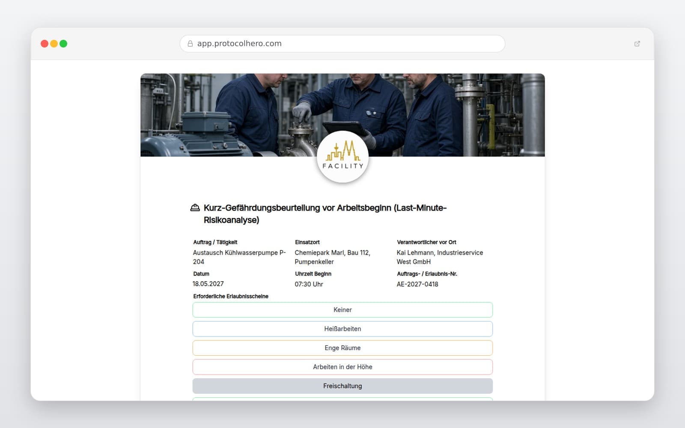
Task: Click the Chemiepark Marl, Bau 112 location value
Action: coord(332,257)
